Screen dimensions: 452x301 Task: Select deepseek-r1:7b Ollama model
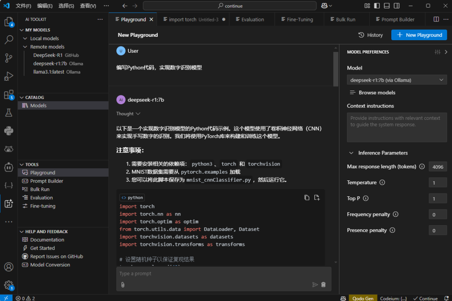point(58,64)
